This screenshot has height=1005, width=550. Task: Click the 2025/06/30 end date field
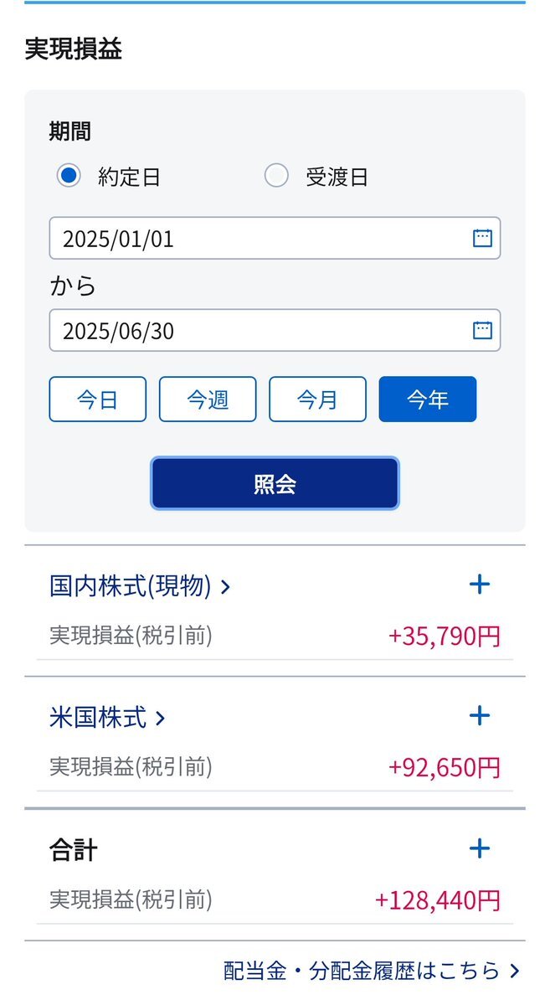(275, 330)
